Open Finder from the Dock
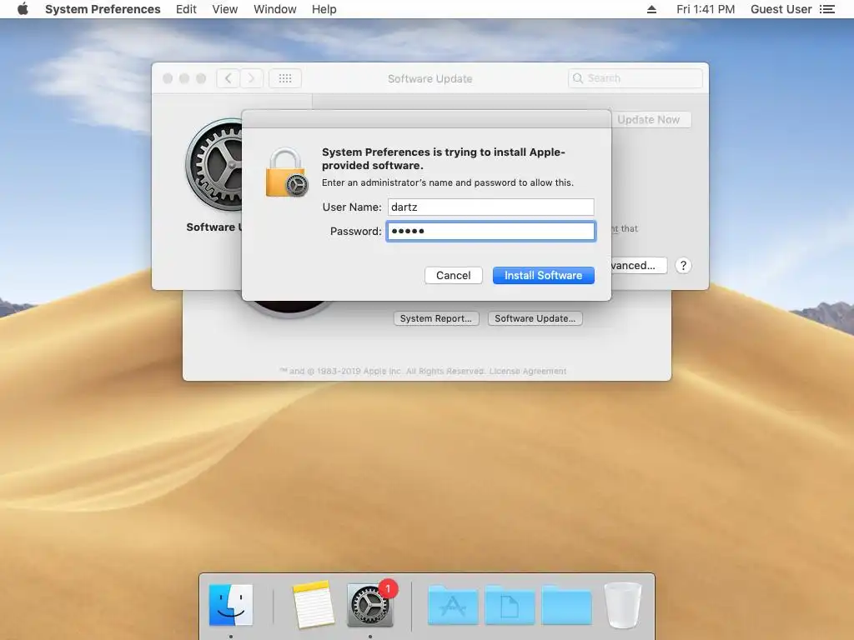Screen dimensions: 854x640 [231, 605]
